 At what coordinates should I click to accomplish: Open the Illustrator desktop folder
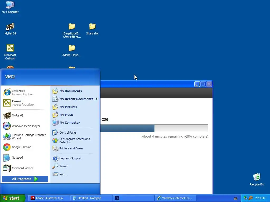pyautogui.click(x=93, y=29)
